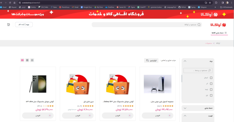Switch to the list view icon
The height and width of the screenshot is (122, 234).
(27, 60)
